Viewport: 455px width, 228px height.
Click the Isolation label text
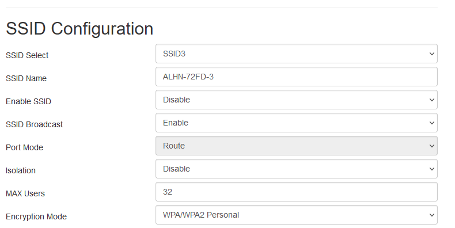tap(21, 170)
